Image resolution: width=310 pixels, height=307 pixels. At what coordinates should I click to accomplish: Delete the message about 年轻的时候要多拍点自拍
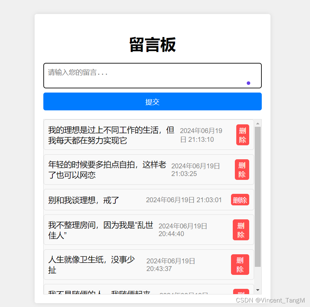[x=242, y=169]
